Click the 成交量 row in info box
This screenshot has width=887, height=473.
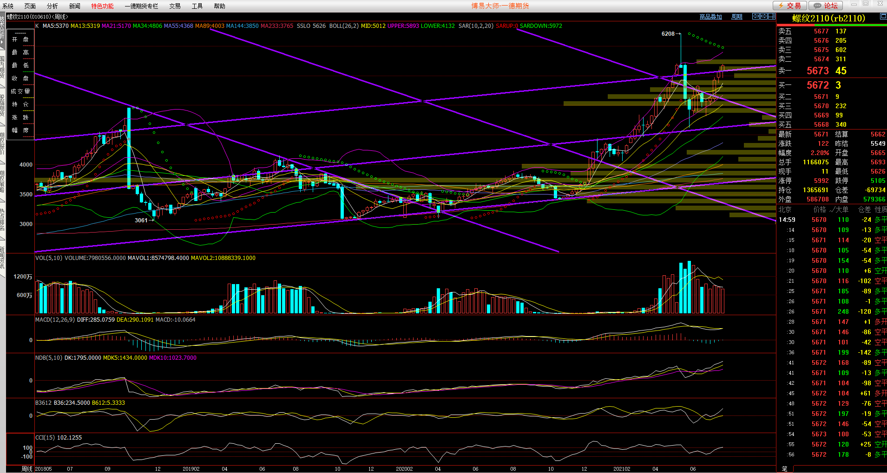click(20, 91)
